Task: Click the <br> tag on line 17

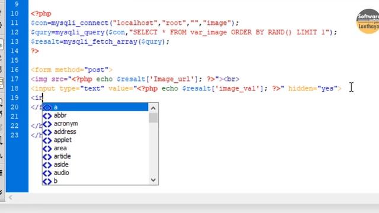Action: click(232, 79)
